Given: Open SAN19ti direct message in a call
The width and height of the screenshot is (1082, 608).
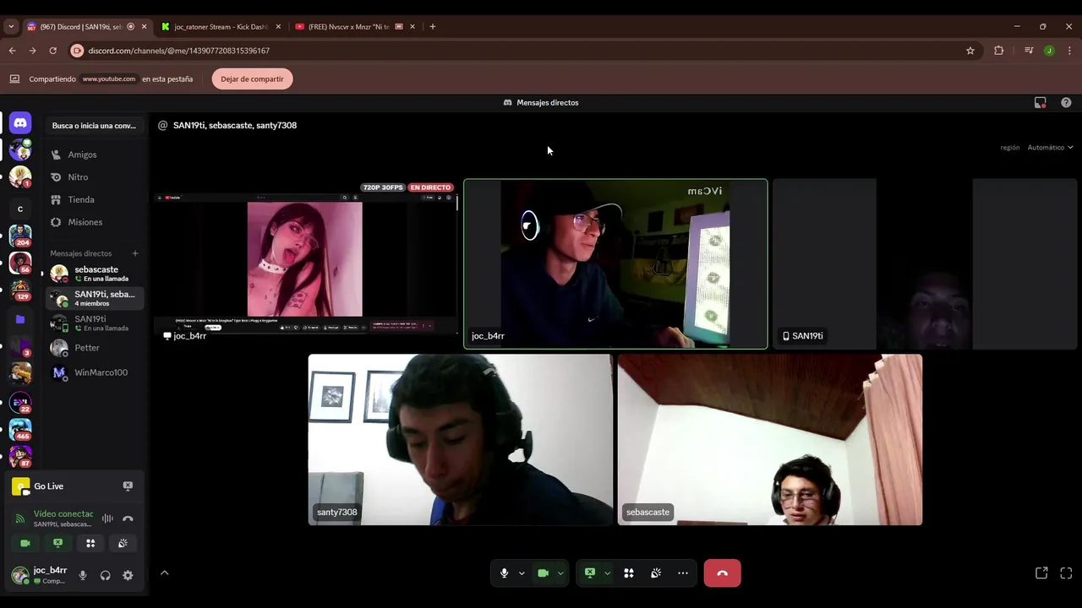Looking at the screenshot, I should point(93,323).
